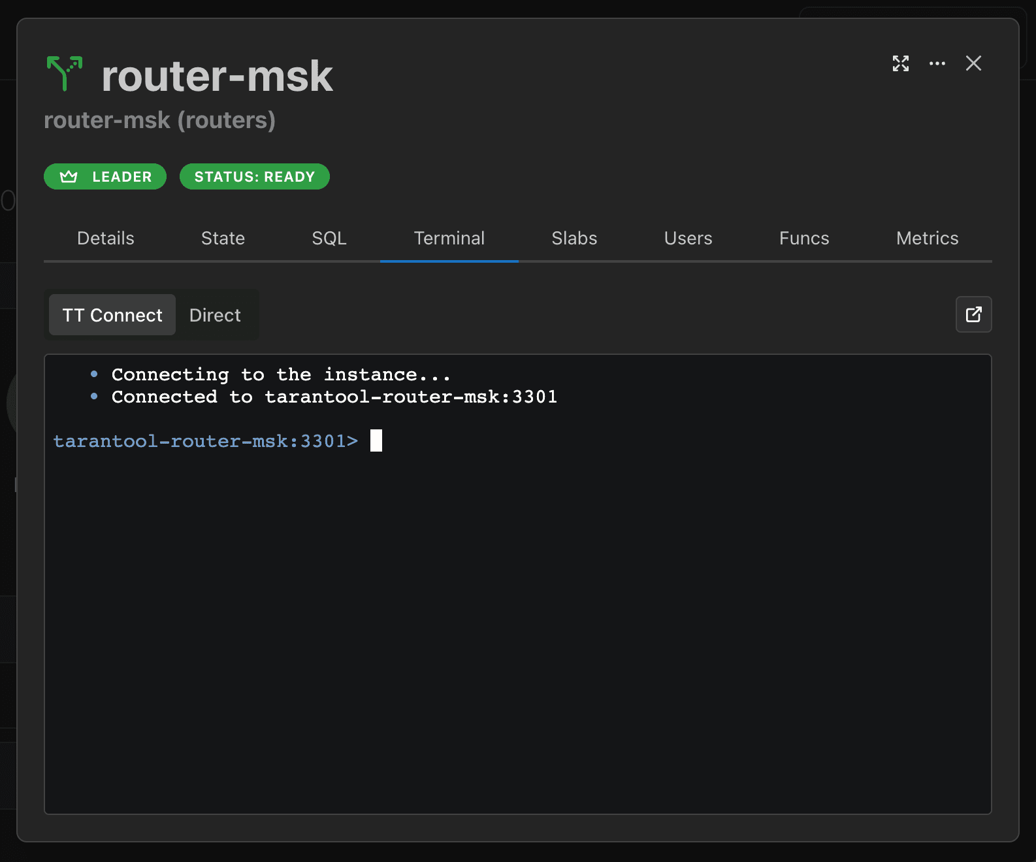Switch to Direct connection mode
The height and width of the screenshot is (862, 1036).
[x=215, y=315]
